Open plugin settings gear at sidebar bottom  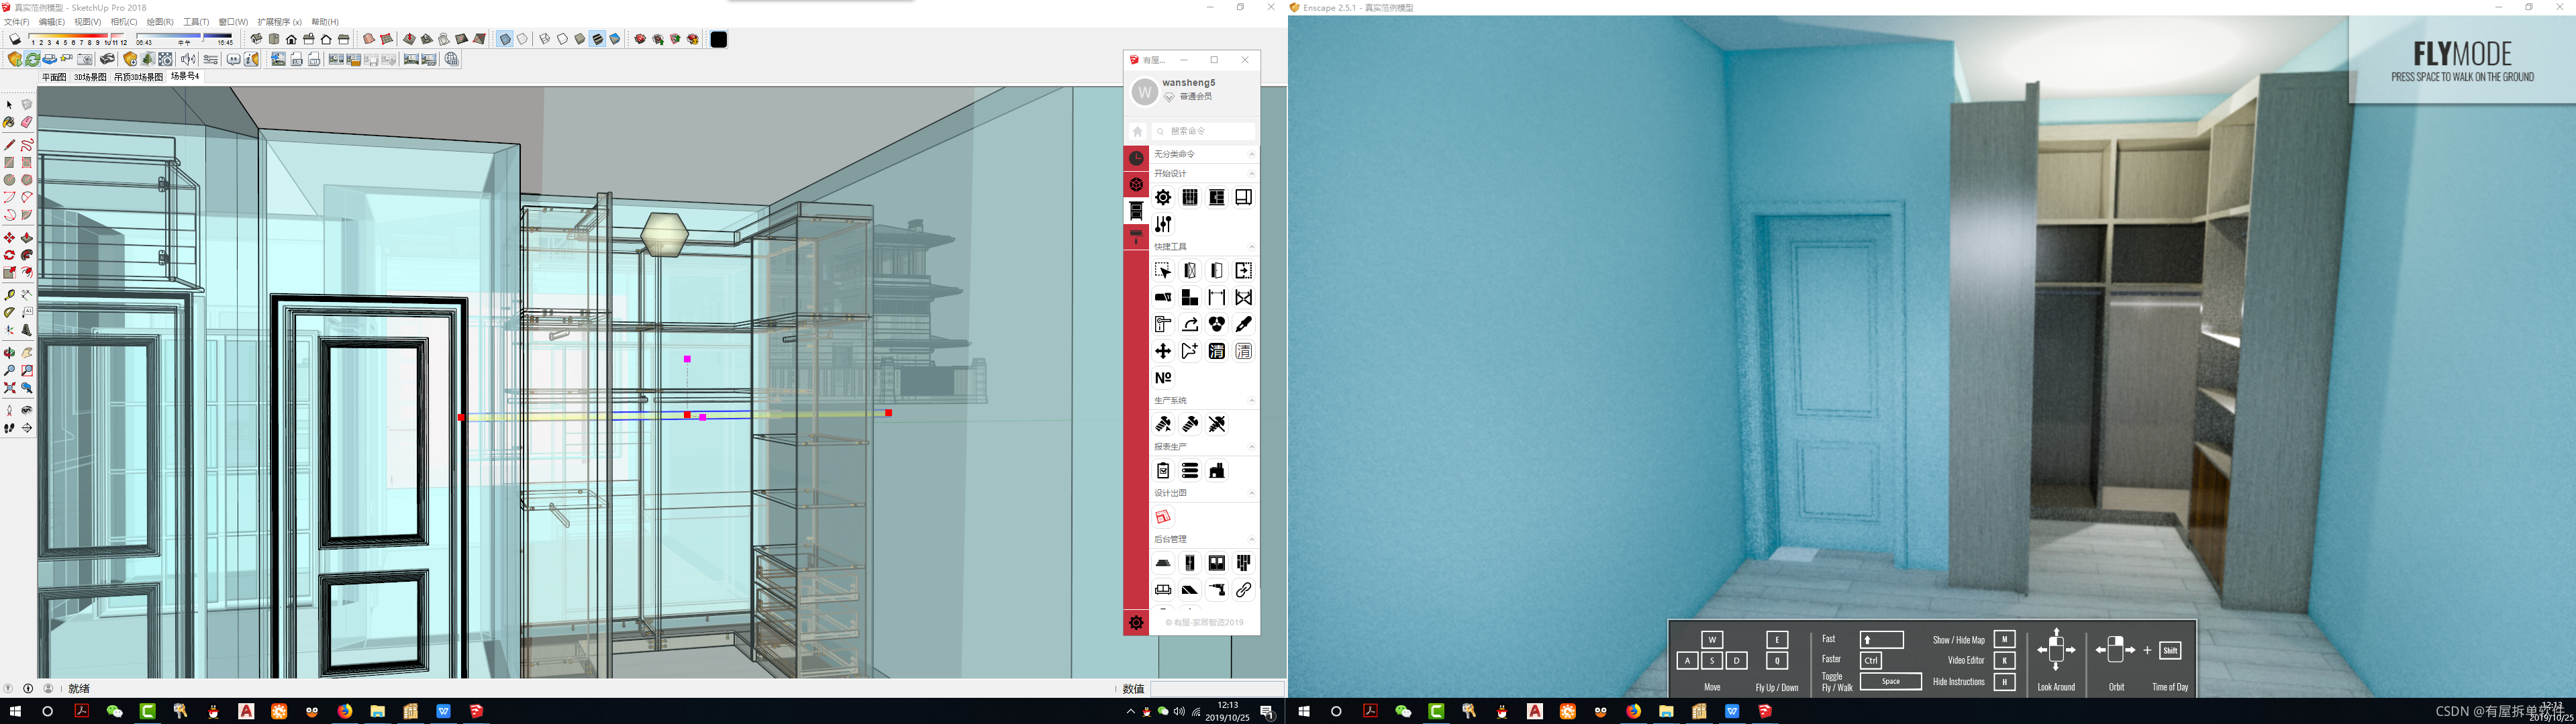[x=1136, y=623]
